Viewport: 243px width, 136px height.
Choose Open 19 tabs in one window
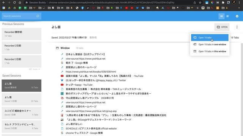tap(210, 45)
